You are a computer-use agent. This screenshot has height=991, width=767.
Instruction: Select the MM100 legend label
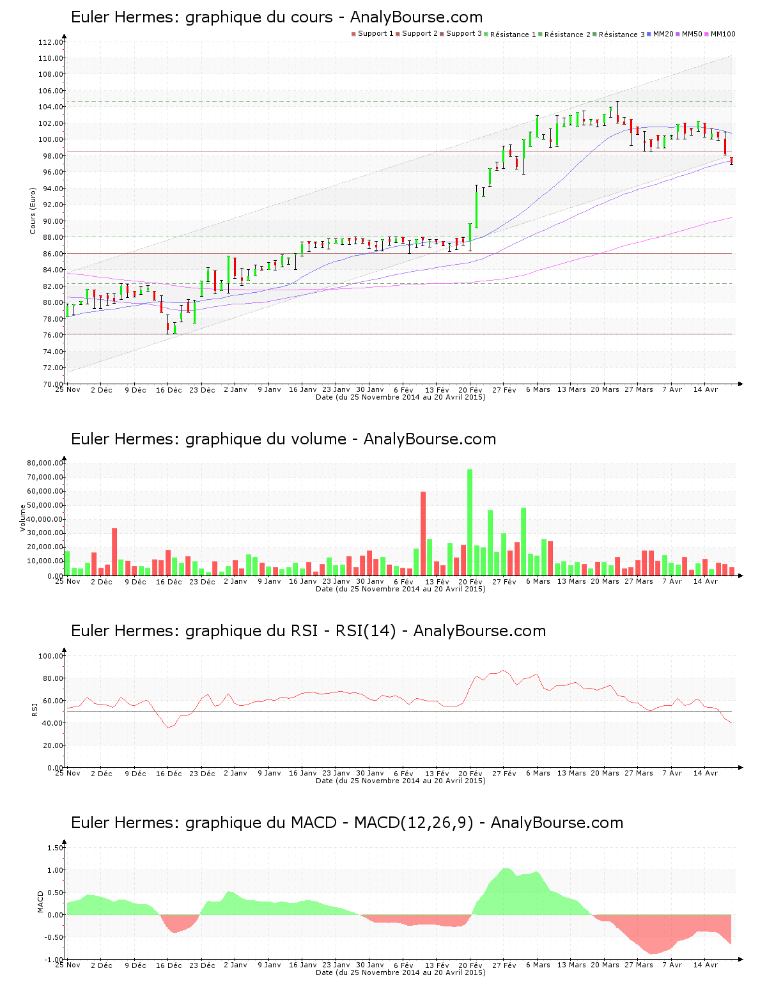723,33
